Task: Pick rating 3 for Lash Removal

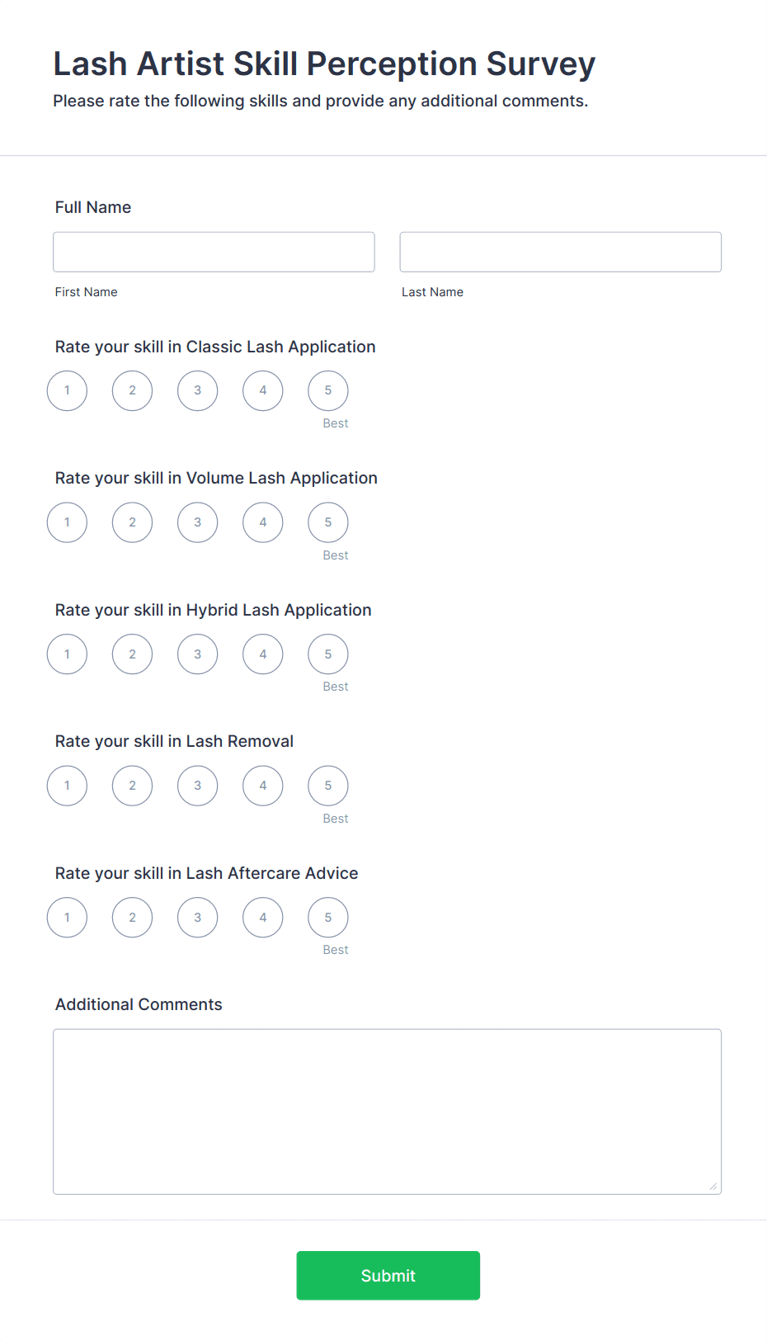Action: coord(197,785)
